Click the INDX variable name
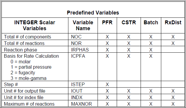The image size is (186, 108). (77, 97)
